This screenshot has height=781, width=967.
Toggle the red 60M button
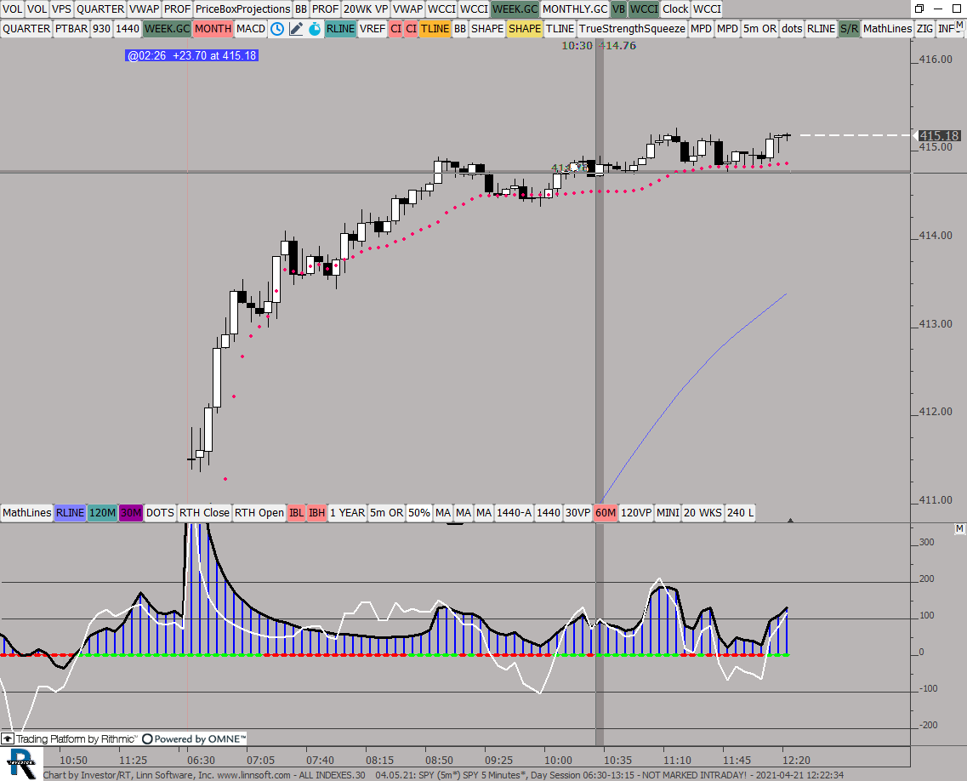coord(606,513)
